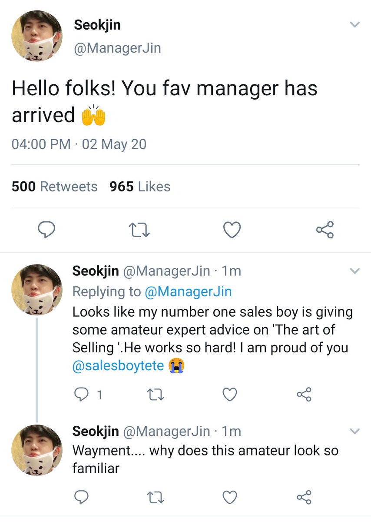This screenshot has height=522, width=371.
Task: Like the sales boy reply
Action: (x=230, y=395)
